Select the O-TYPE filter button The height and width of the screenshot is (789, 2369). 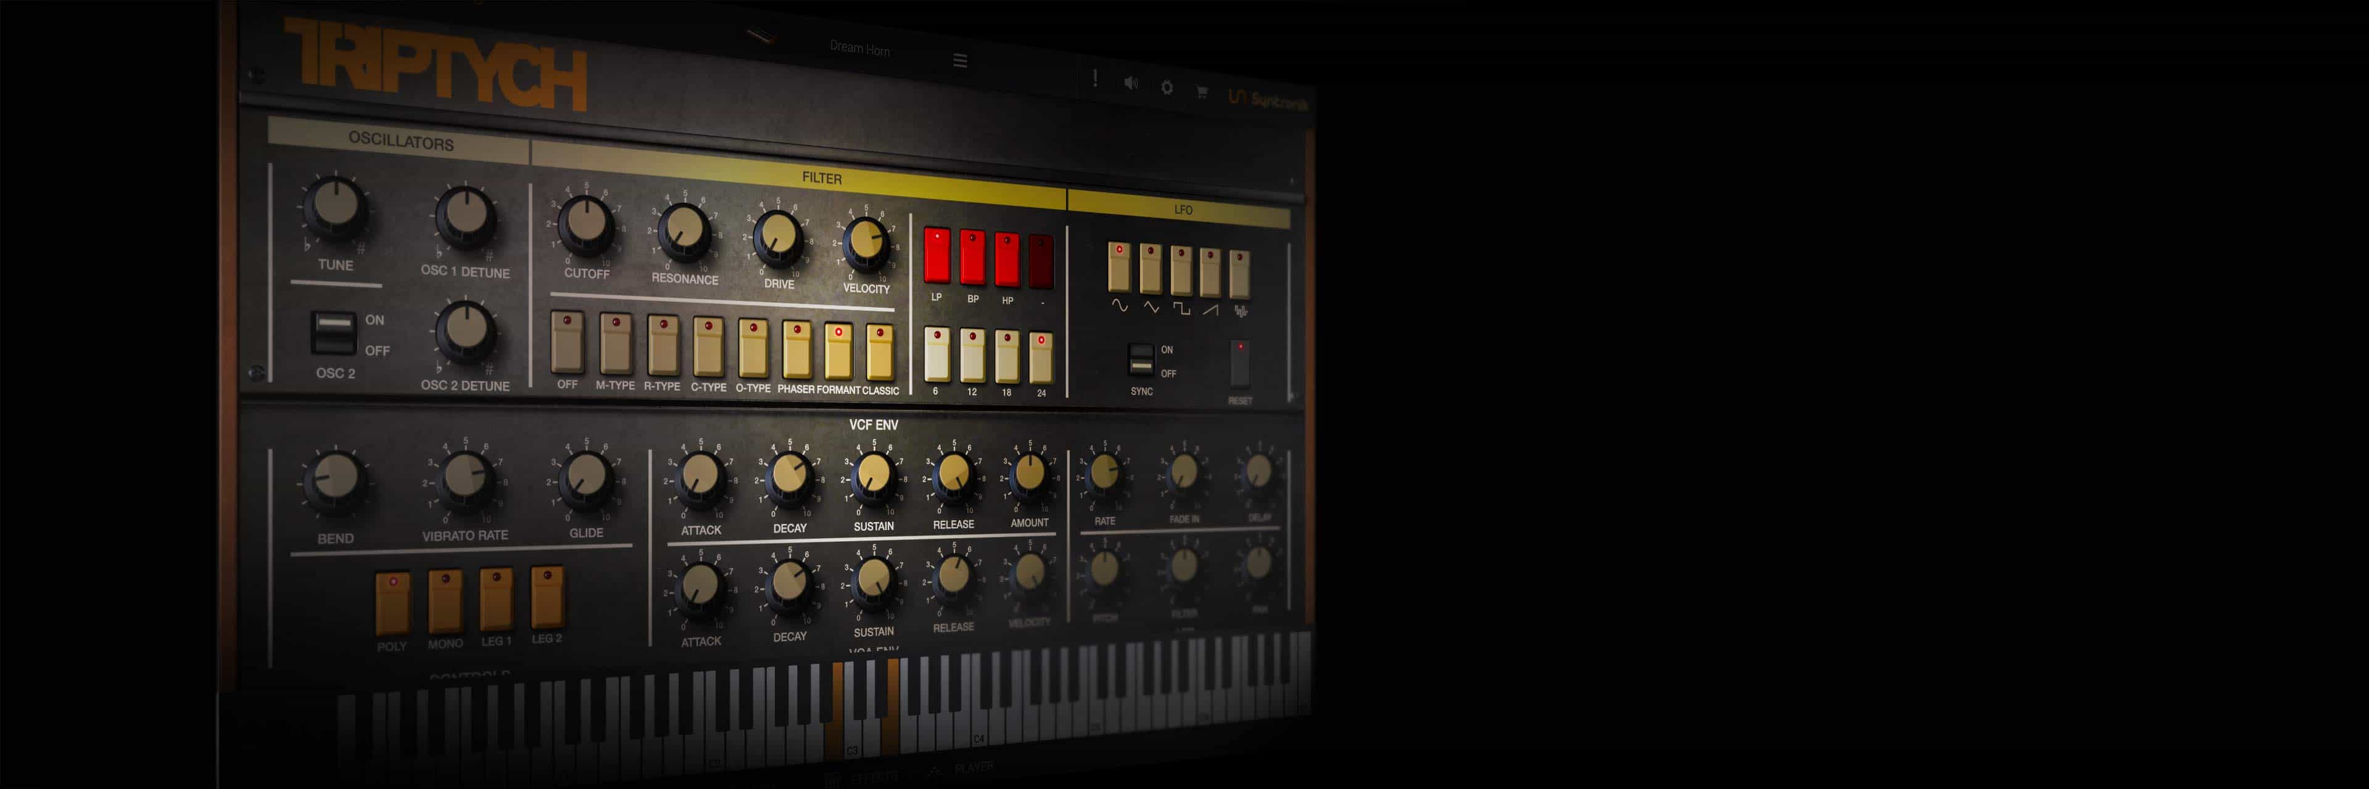point(753,348)
